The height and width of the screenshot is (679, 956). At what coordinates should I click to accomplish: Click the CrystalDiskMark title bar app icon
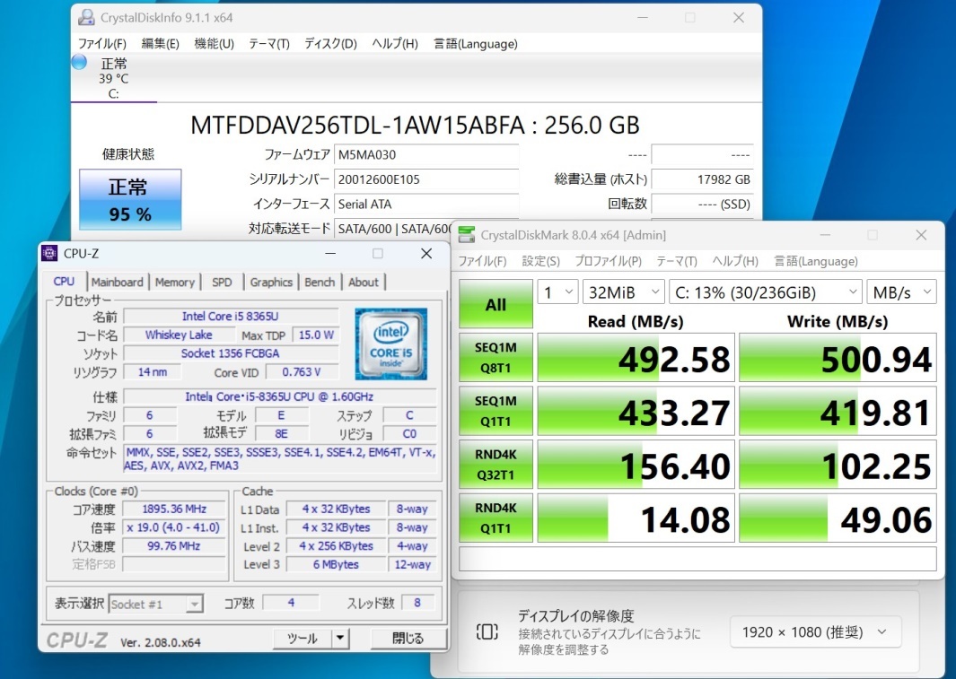tap(467, 234)
